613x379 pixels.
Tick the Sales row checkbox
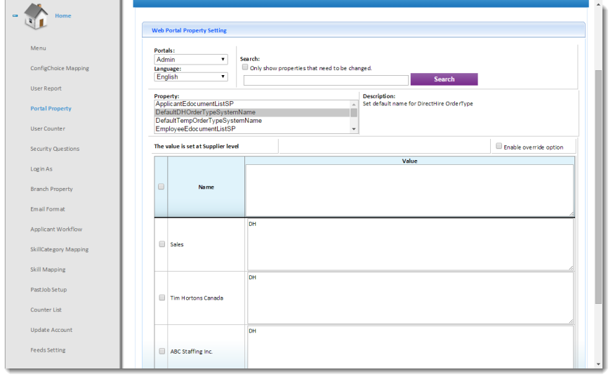[x=162, y=244]
